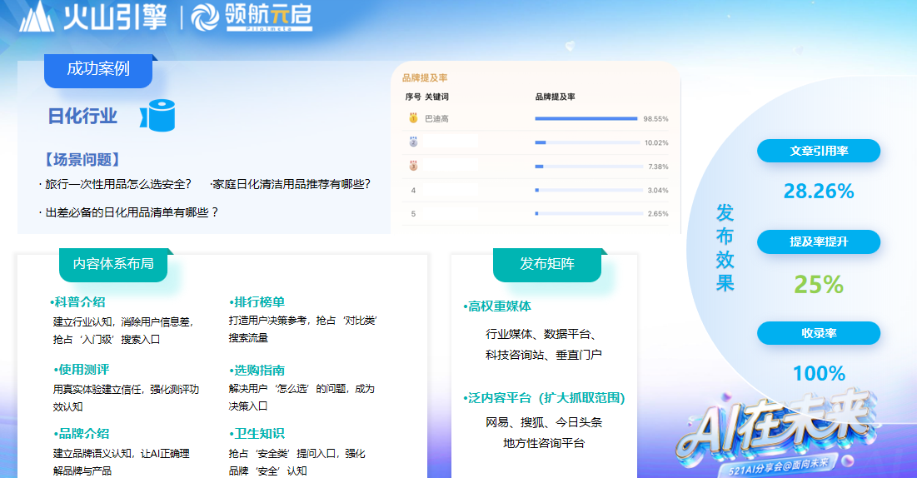Click the text 地方性咨询平台
This screenshot has width=917, height=478.
pos(544,443)
